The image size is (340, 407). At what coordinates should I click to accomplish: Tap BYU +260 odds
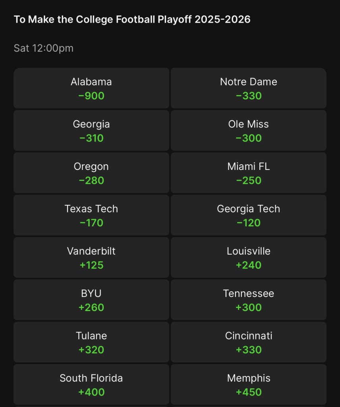[91, 300]
